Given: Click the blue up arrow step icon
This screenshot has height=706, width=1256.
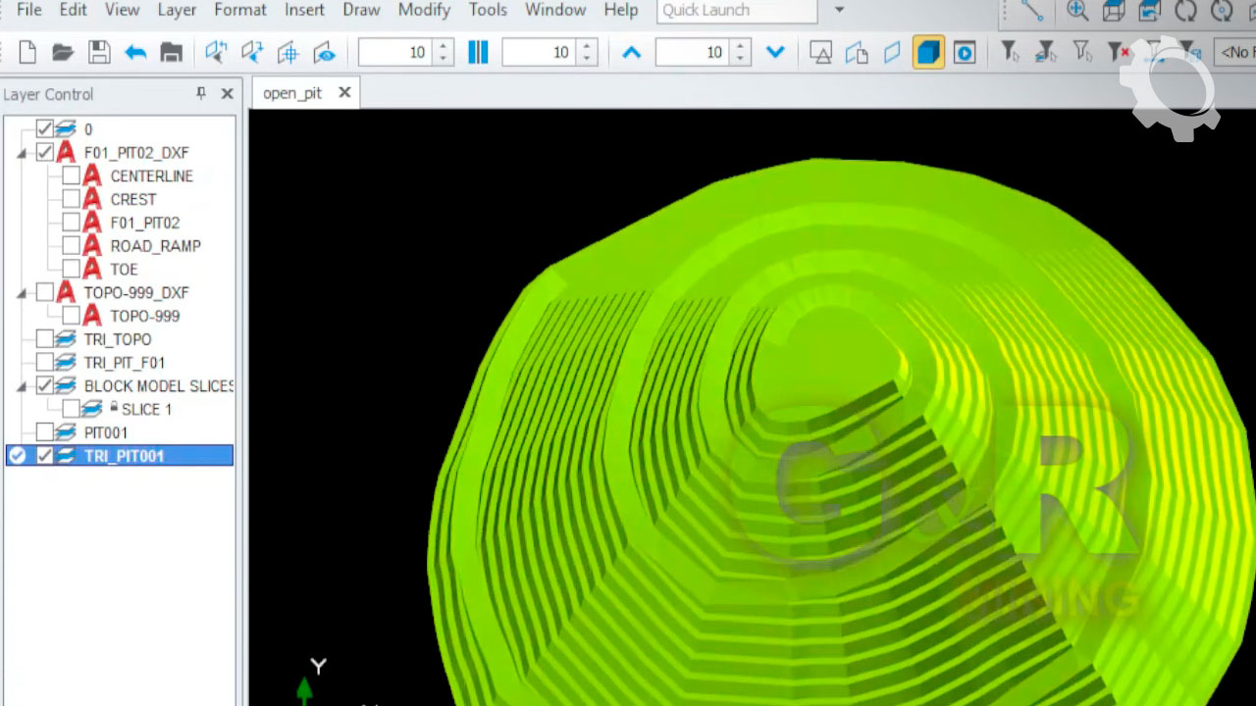Looking at the screenshot, I should [x=632, y=53].
